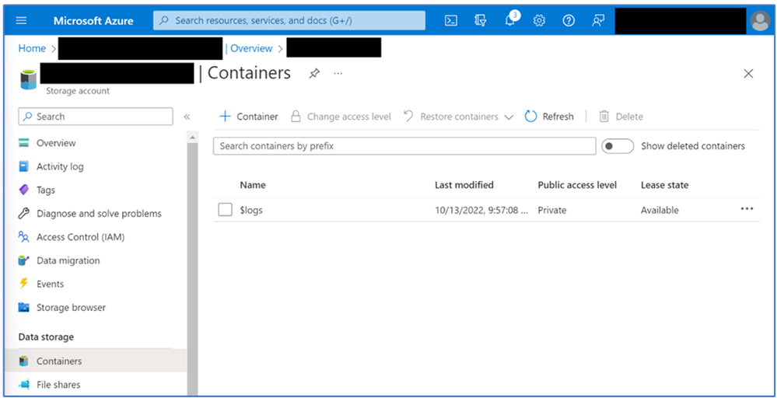Click the File shares icon
The height and width of the screenshot is (398, 777).
click(24, 385)
